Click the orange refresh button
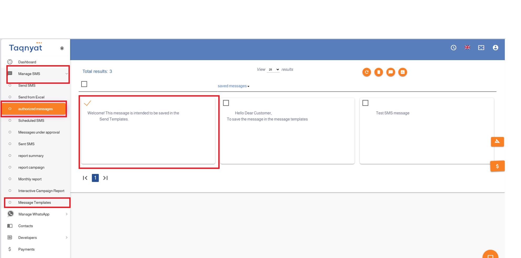This screenshot has height=258, width=521. [367, 72]
